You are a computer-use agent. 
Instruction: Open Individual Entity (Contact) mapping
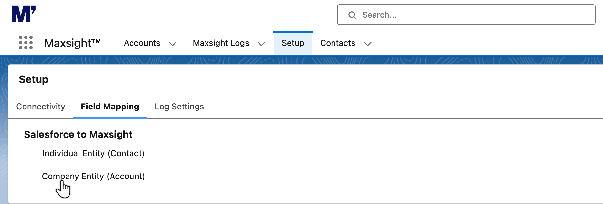[93, 153]
